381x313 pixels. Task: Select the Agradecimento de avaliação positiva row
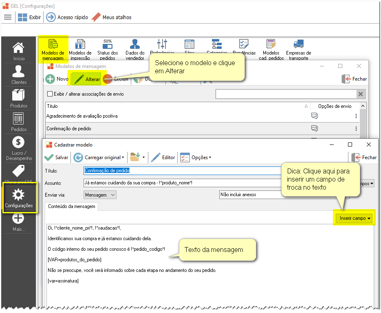pos(203,116)
